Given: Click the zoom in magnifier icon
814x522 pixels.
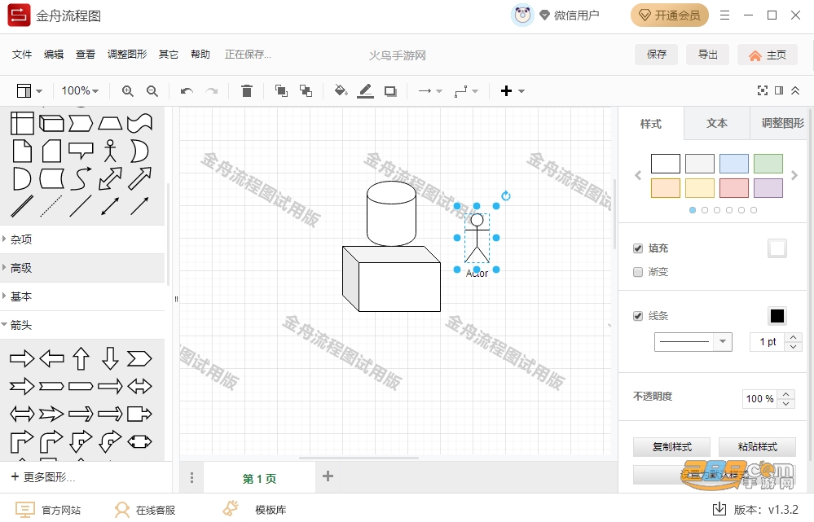Looking at the screenshot, I should click(128, 91).
